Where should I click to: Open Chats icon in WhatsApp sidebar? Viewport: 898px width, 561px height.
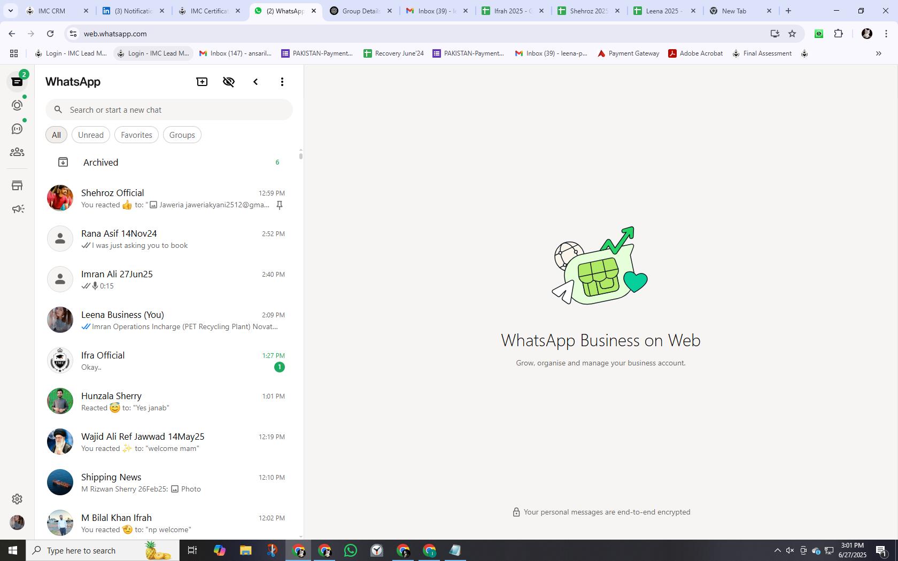pos(17,82)
